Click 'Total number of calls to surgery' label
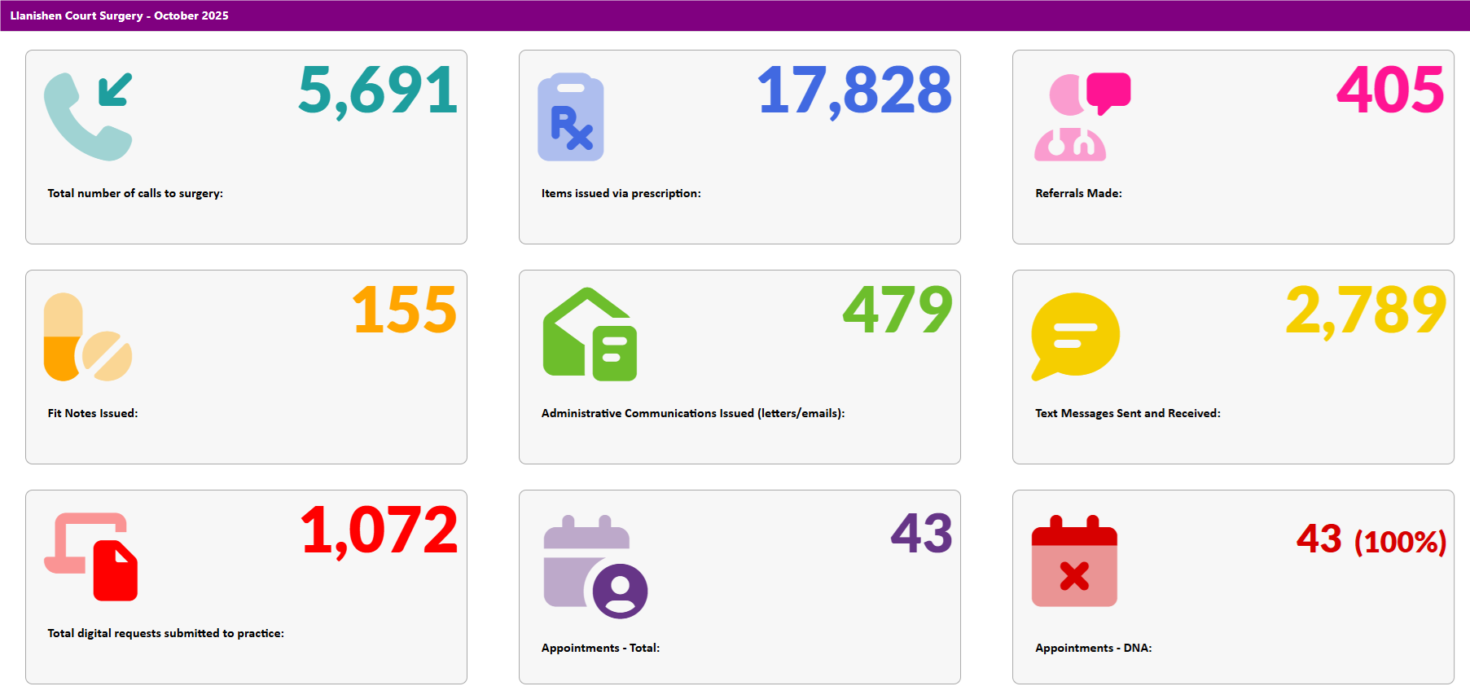The height and width of the screenshot is (695, 1470). point(135,193)
